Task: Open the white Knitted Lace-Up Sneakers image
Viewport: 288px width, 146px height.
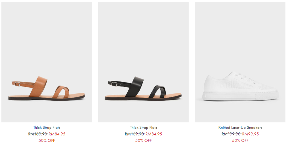Action: [240, 62]
